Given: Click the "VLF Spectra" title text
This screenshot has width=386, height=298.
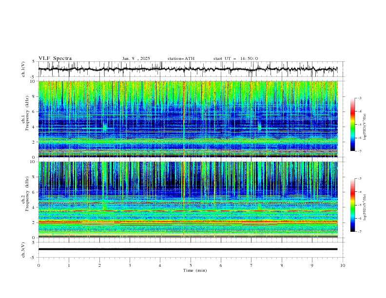Looking at the screenshot, I should (x=55, y=58).
